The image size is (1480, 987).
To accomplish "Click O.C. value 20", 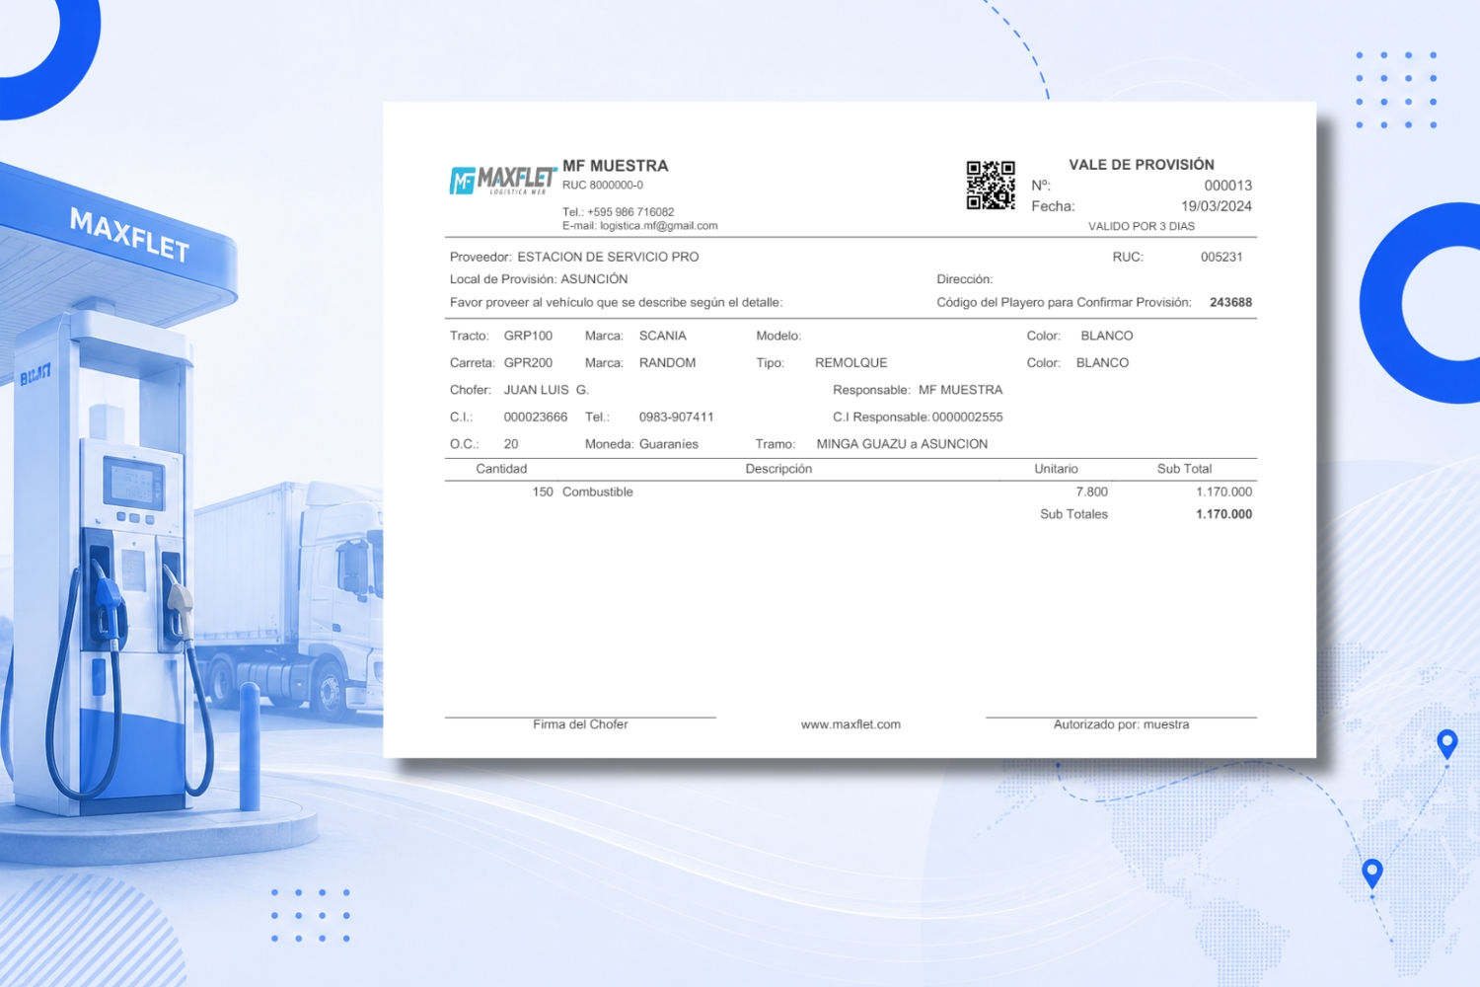I will (x=511, y=444).
